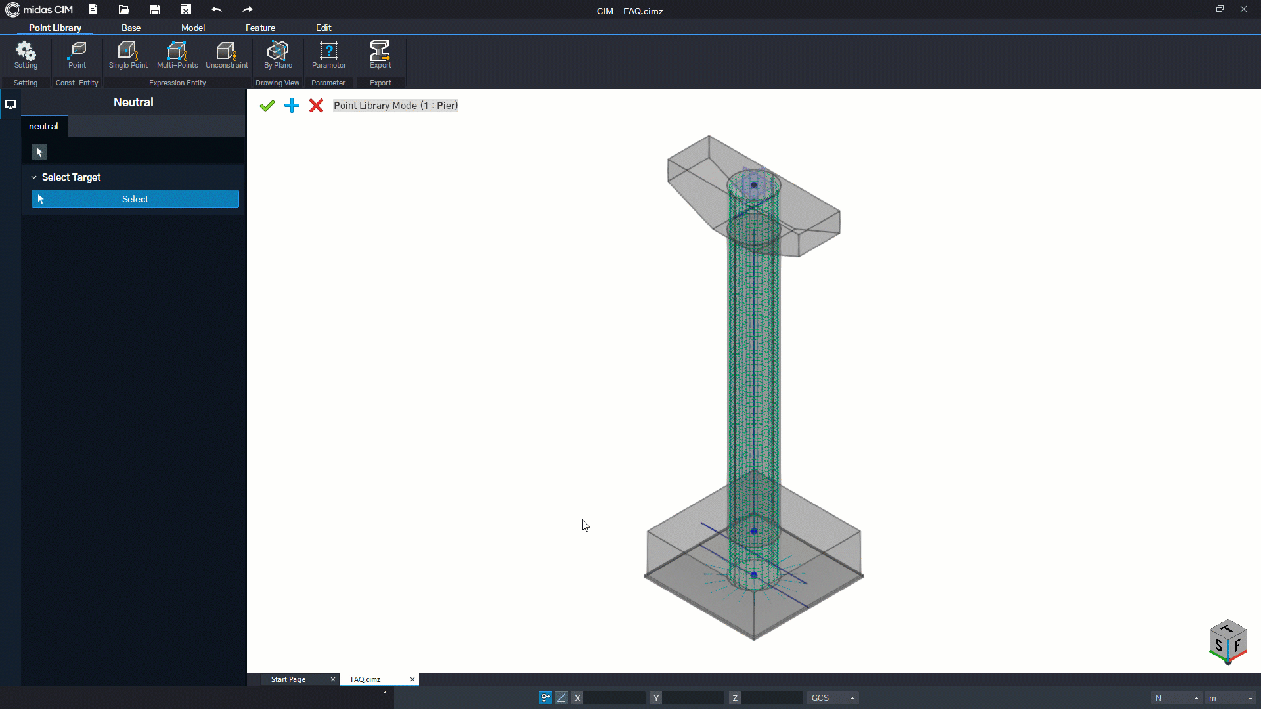Switch to the Model ribbon tab
Screen dimensions: 1261x709
(192, 28)
